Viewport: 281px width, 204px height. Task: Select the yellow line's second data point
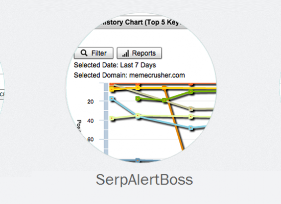click(x=137, y=88)
